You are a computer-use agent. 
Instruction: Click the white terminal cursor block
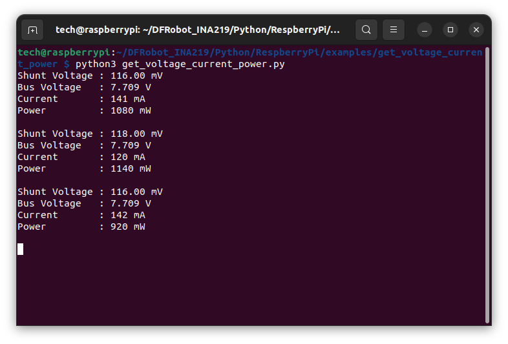[21, 249]
